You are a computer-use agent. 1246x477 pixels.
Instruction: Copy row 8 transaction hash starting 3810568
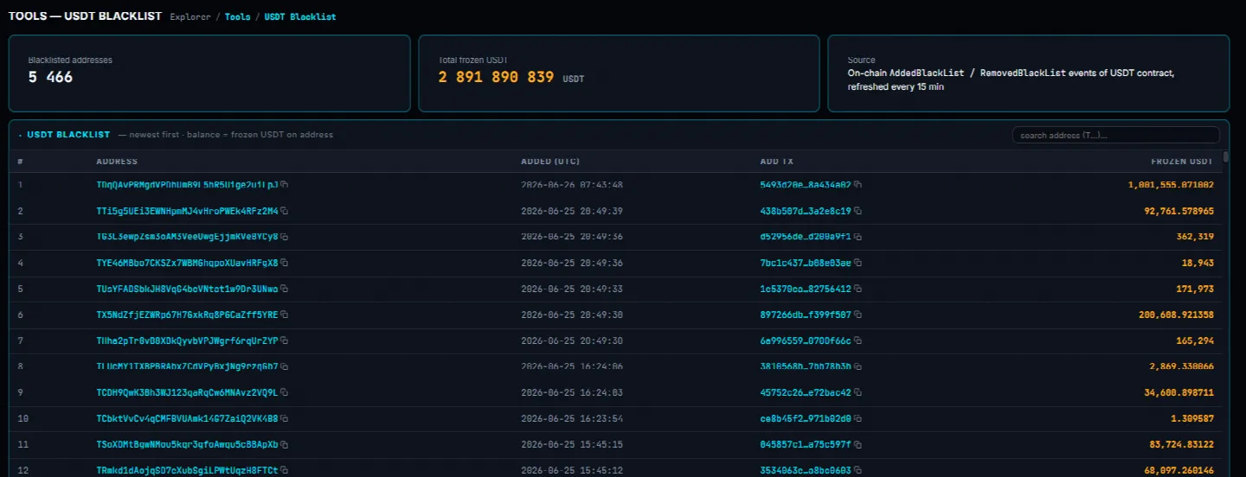pyautogui.click(x=858, y=366)
